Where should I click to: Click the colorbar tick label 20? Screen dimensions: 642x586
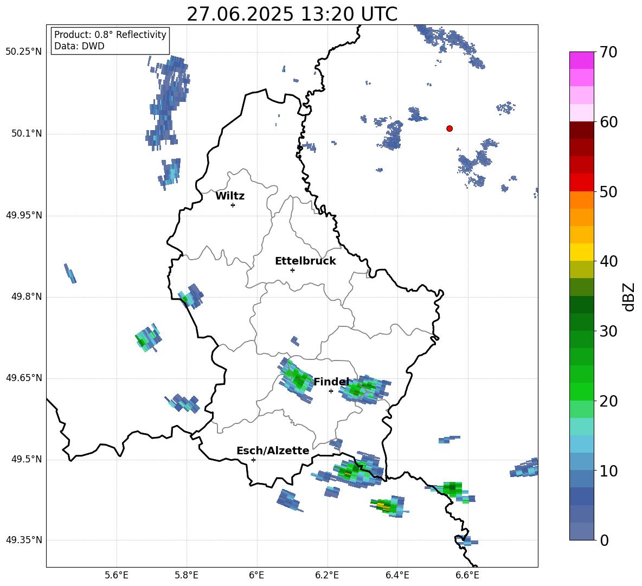point(608,401)
